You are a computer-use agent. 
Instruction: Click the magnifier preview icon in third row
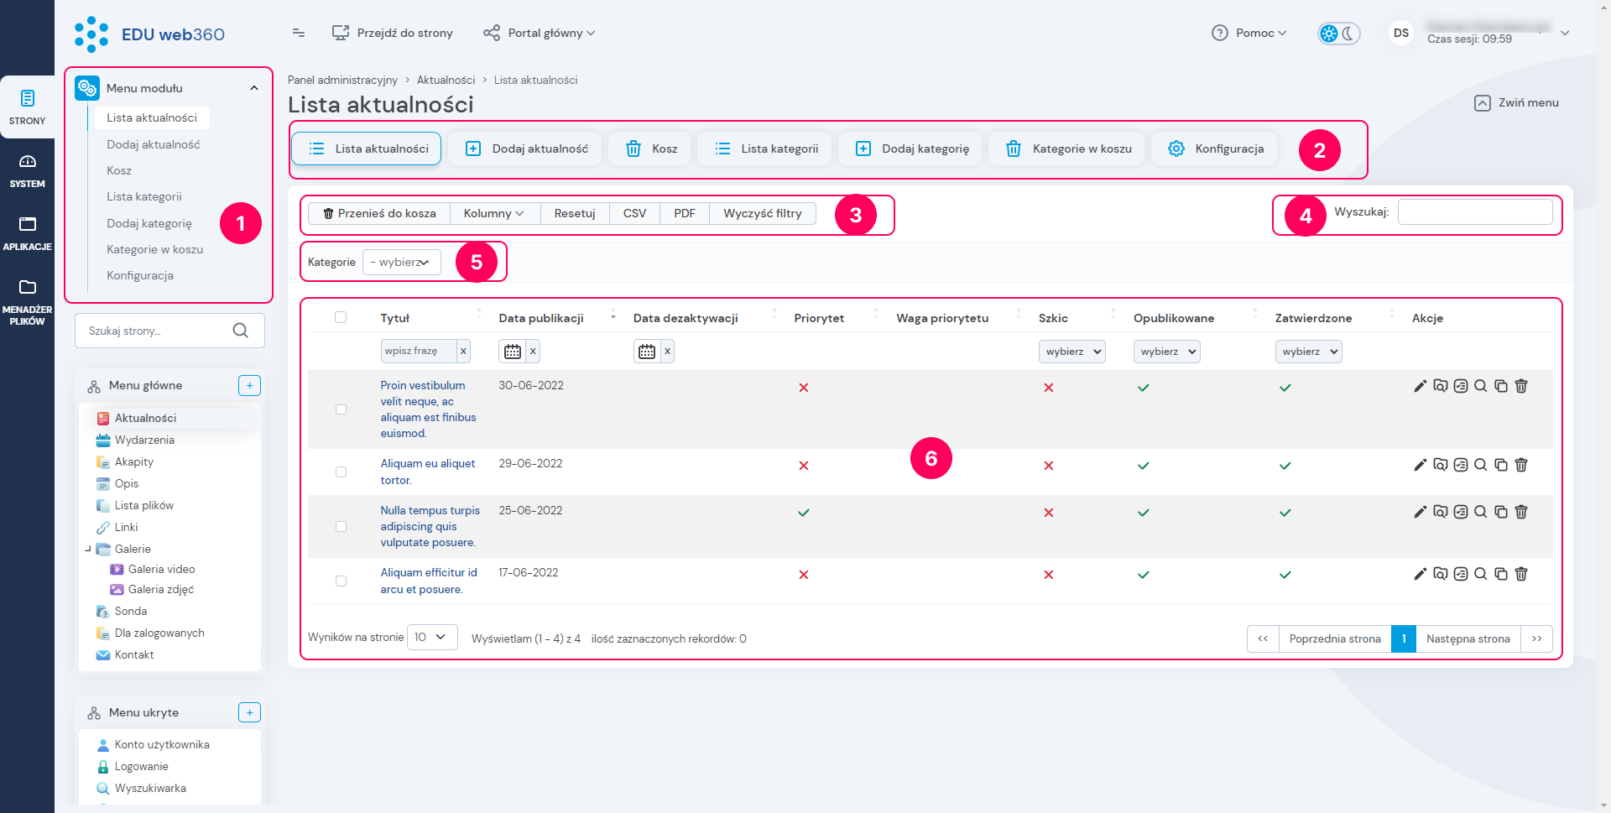point(1481,512)
